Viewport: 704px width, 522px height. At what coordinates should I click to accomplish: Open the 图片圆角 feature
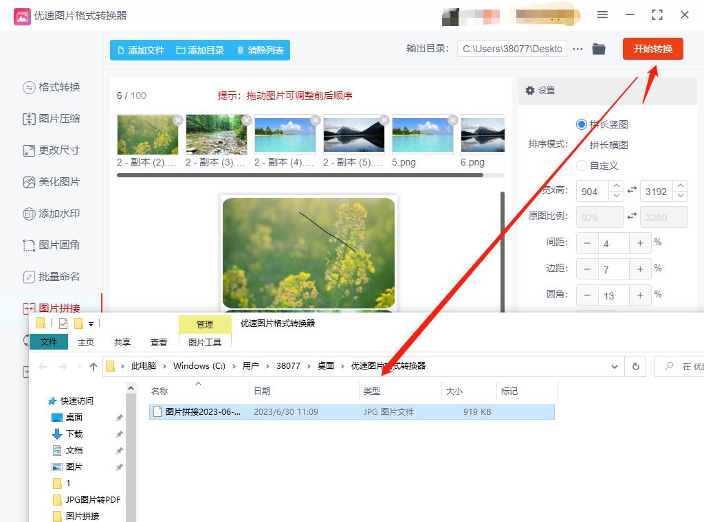(52, 245)
